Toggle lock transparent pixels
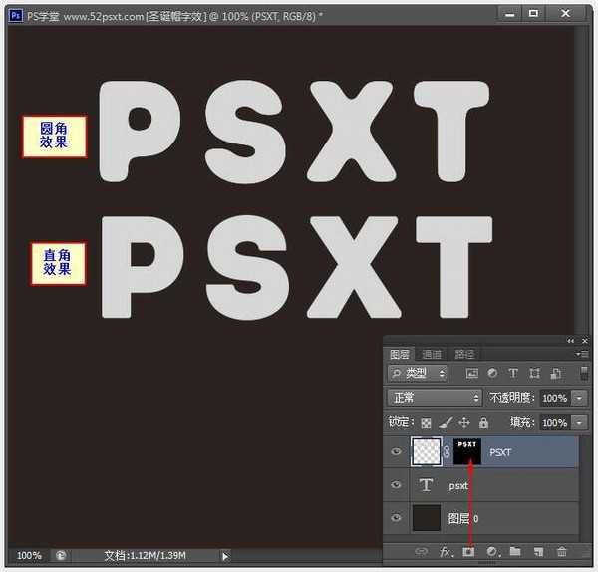This screenshot has width=598, height=572. point(426,423)
